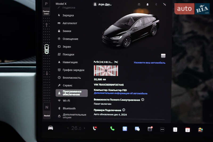Tap the VIN 7SAXCBE69NF357445 text
Viewport: 213px width, 142px height.
109,85
